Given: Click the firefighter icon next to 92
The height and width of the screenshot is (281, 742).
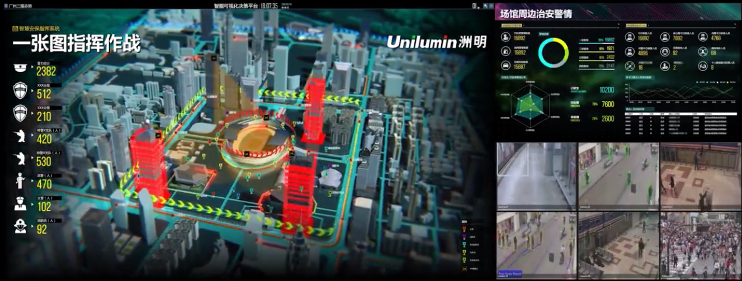Looking at the screenshot, I should tap(18, 226).
